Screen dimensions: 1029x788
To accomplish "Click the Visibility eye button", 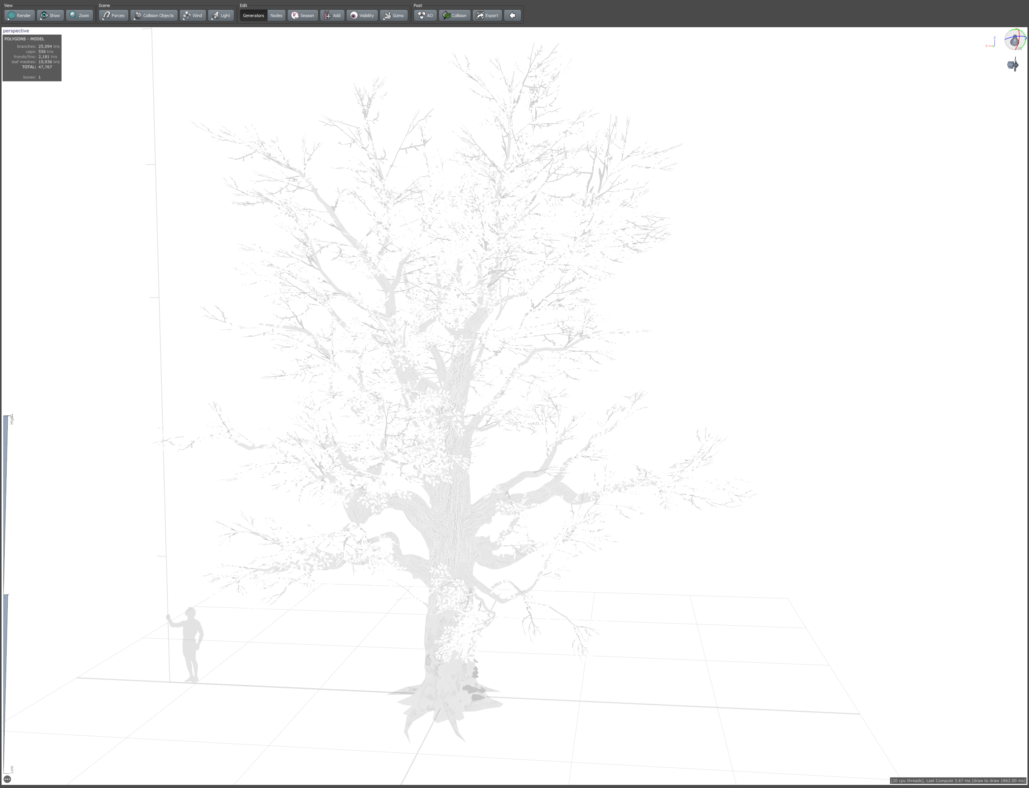I will (362, 16).
